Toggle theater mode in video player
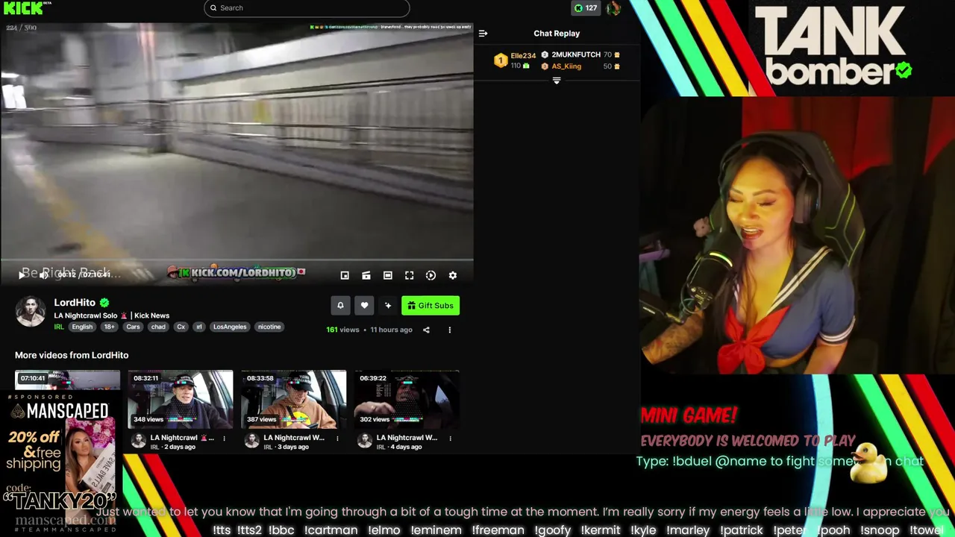This screenshot has width=955, height=537. click(x=388, y=275)
